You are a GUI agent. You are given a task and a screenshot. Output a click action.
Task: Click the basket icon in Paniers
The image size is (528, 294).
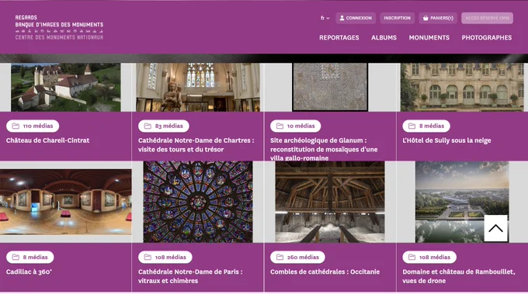[426, 18]
